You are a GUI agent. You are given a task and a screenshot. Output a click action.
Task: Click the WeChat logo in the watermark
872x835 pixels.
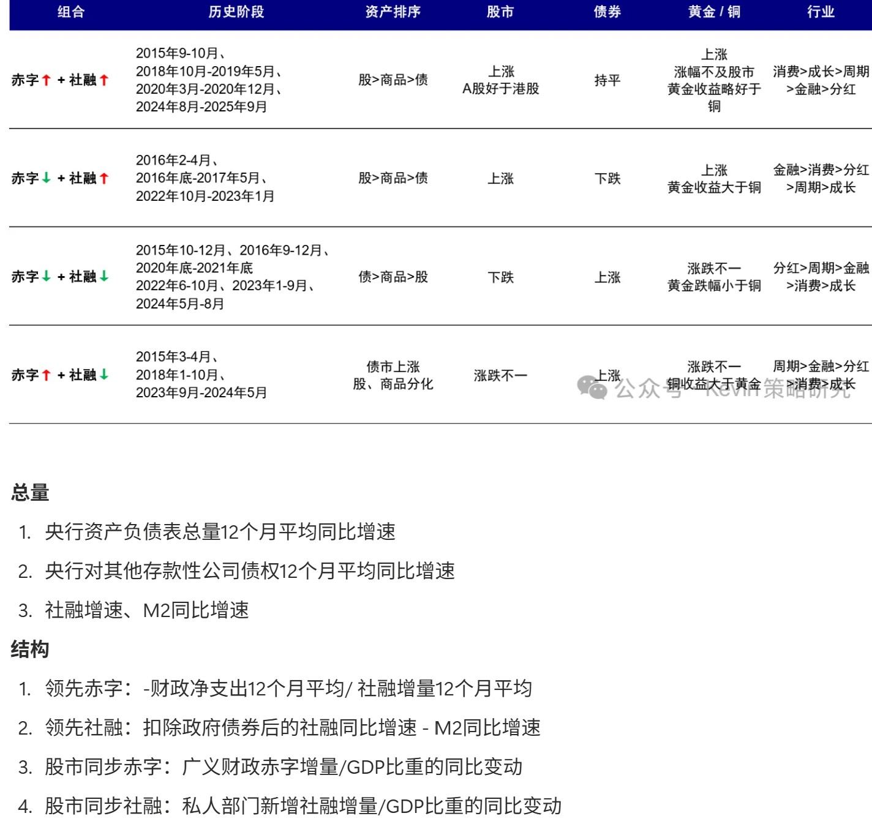tap(592, 388)
